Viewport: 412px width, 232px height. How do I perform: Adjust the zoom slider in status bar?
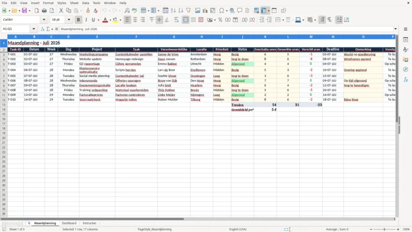pyautogui.click(x=384, y=229)
